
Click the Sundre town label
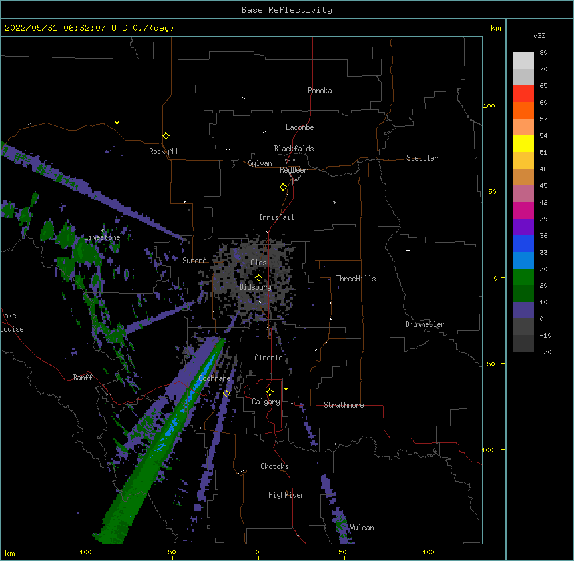pos(194,261)
